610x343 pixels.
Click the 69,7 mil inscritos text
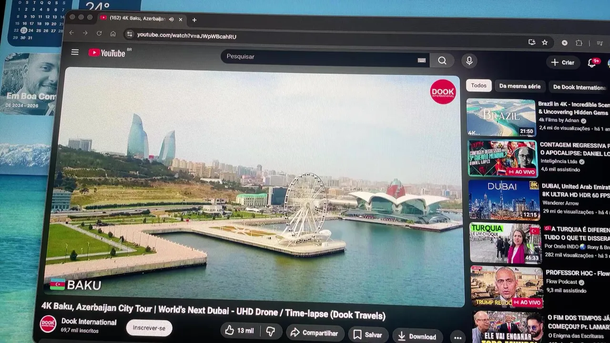tap(80, 330)
